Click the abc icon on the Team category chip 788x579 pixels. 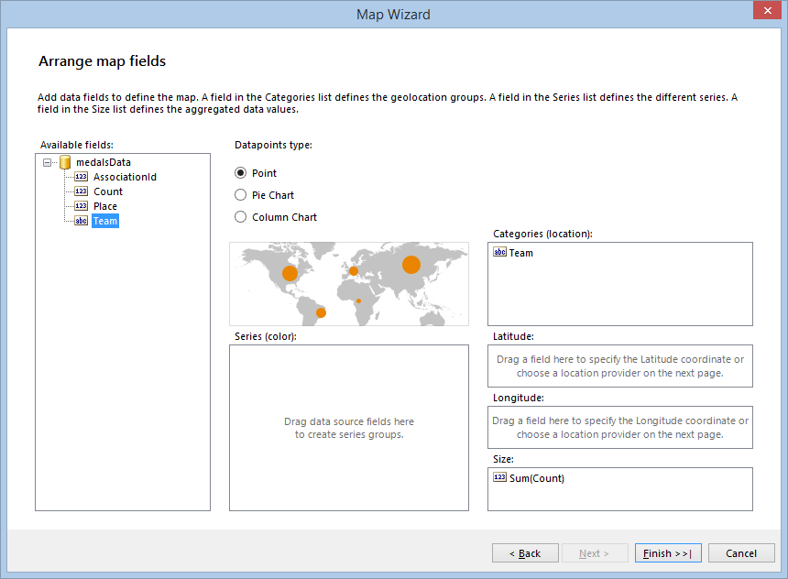click(x=498, y=253)
